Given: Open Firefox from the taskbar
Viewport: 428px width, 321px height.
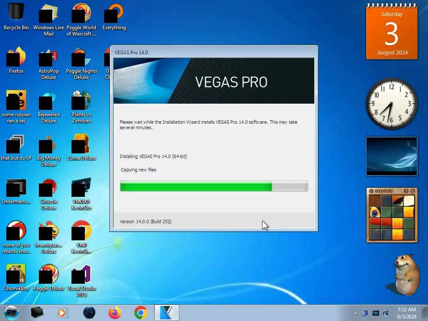Looking at the screenshot, I should click(x=115, y=313).
